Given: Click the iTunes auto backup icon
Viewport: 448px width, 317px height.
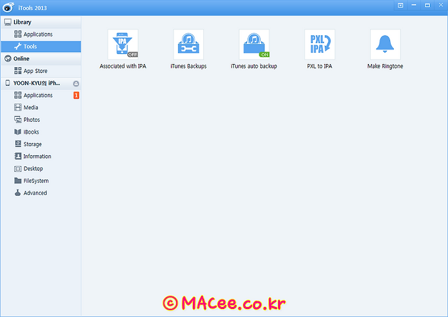Looking at the screenshot, I should (x=254, y=44).
